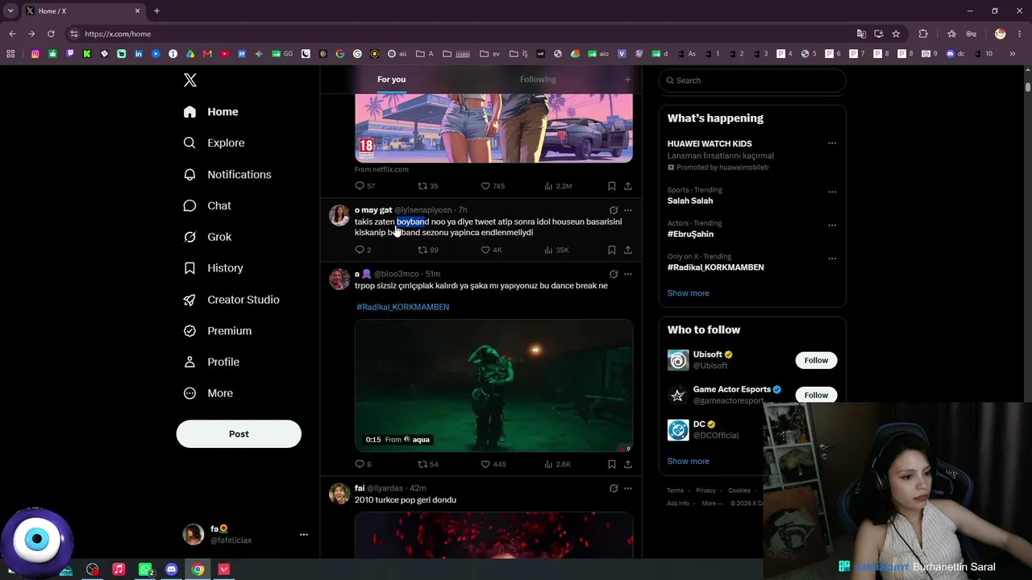Open more options on o may gat's tweet
1032x580 pixels.
(x=628, y=210)
